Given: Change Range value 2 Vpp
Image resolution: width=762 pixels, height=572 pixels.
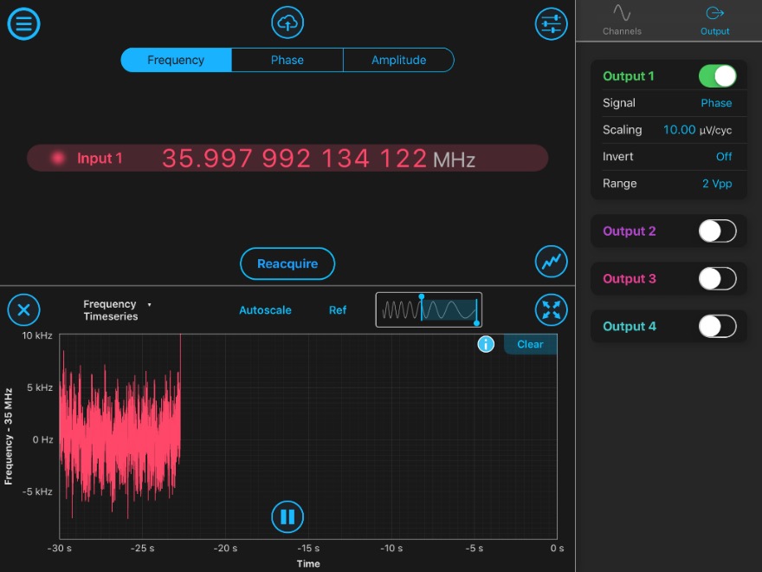Looking at the screenshot, I should pos(717,183).
